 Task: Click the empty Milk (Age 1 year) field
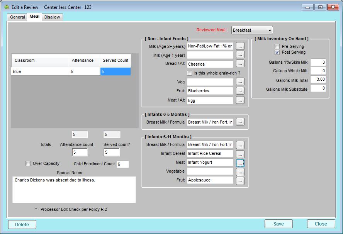[210, 55]
